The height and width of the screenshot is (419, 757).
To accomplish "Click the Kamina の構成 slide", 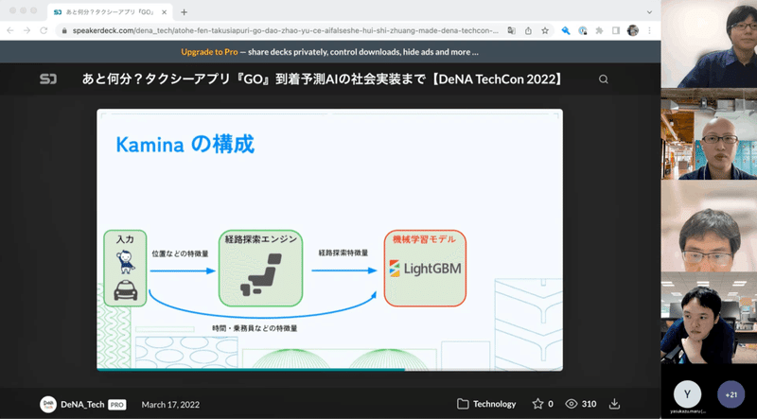I will coord(329,239).
